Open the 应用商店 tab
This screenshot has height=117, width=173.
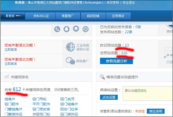(x=118, y=16)
